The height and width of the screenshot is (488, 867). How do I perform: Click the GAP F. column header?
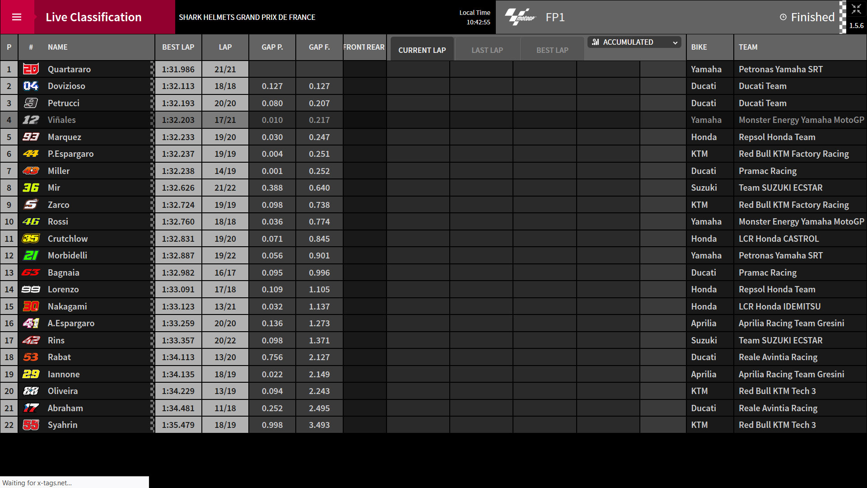[x=319, y=47]
